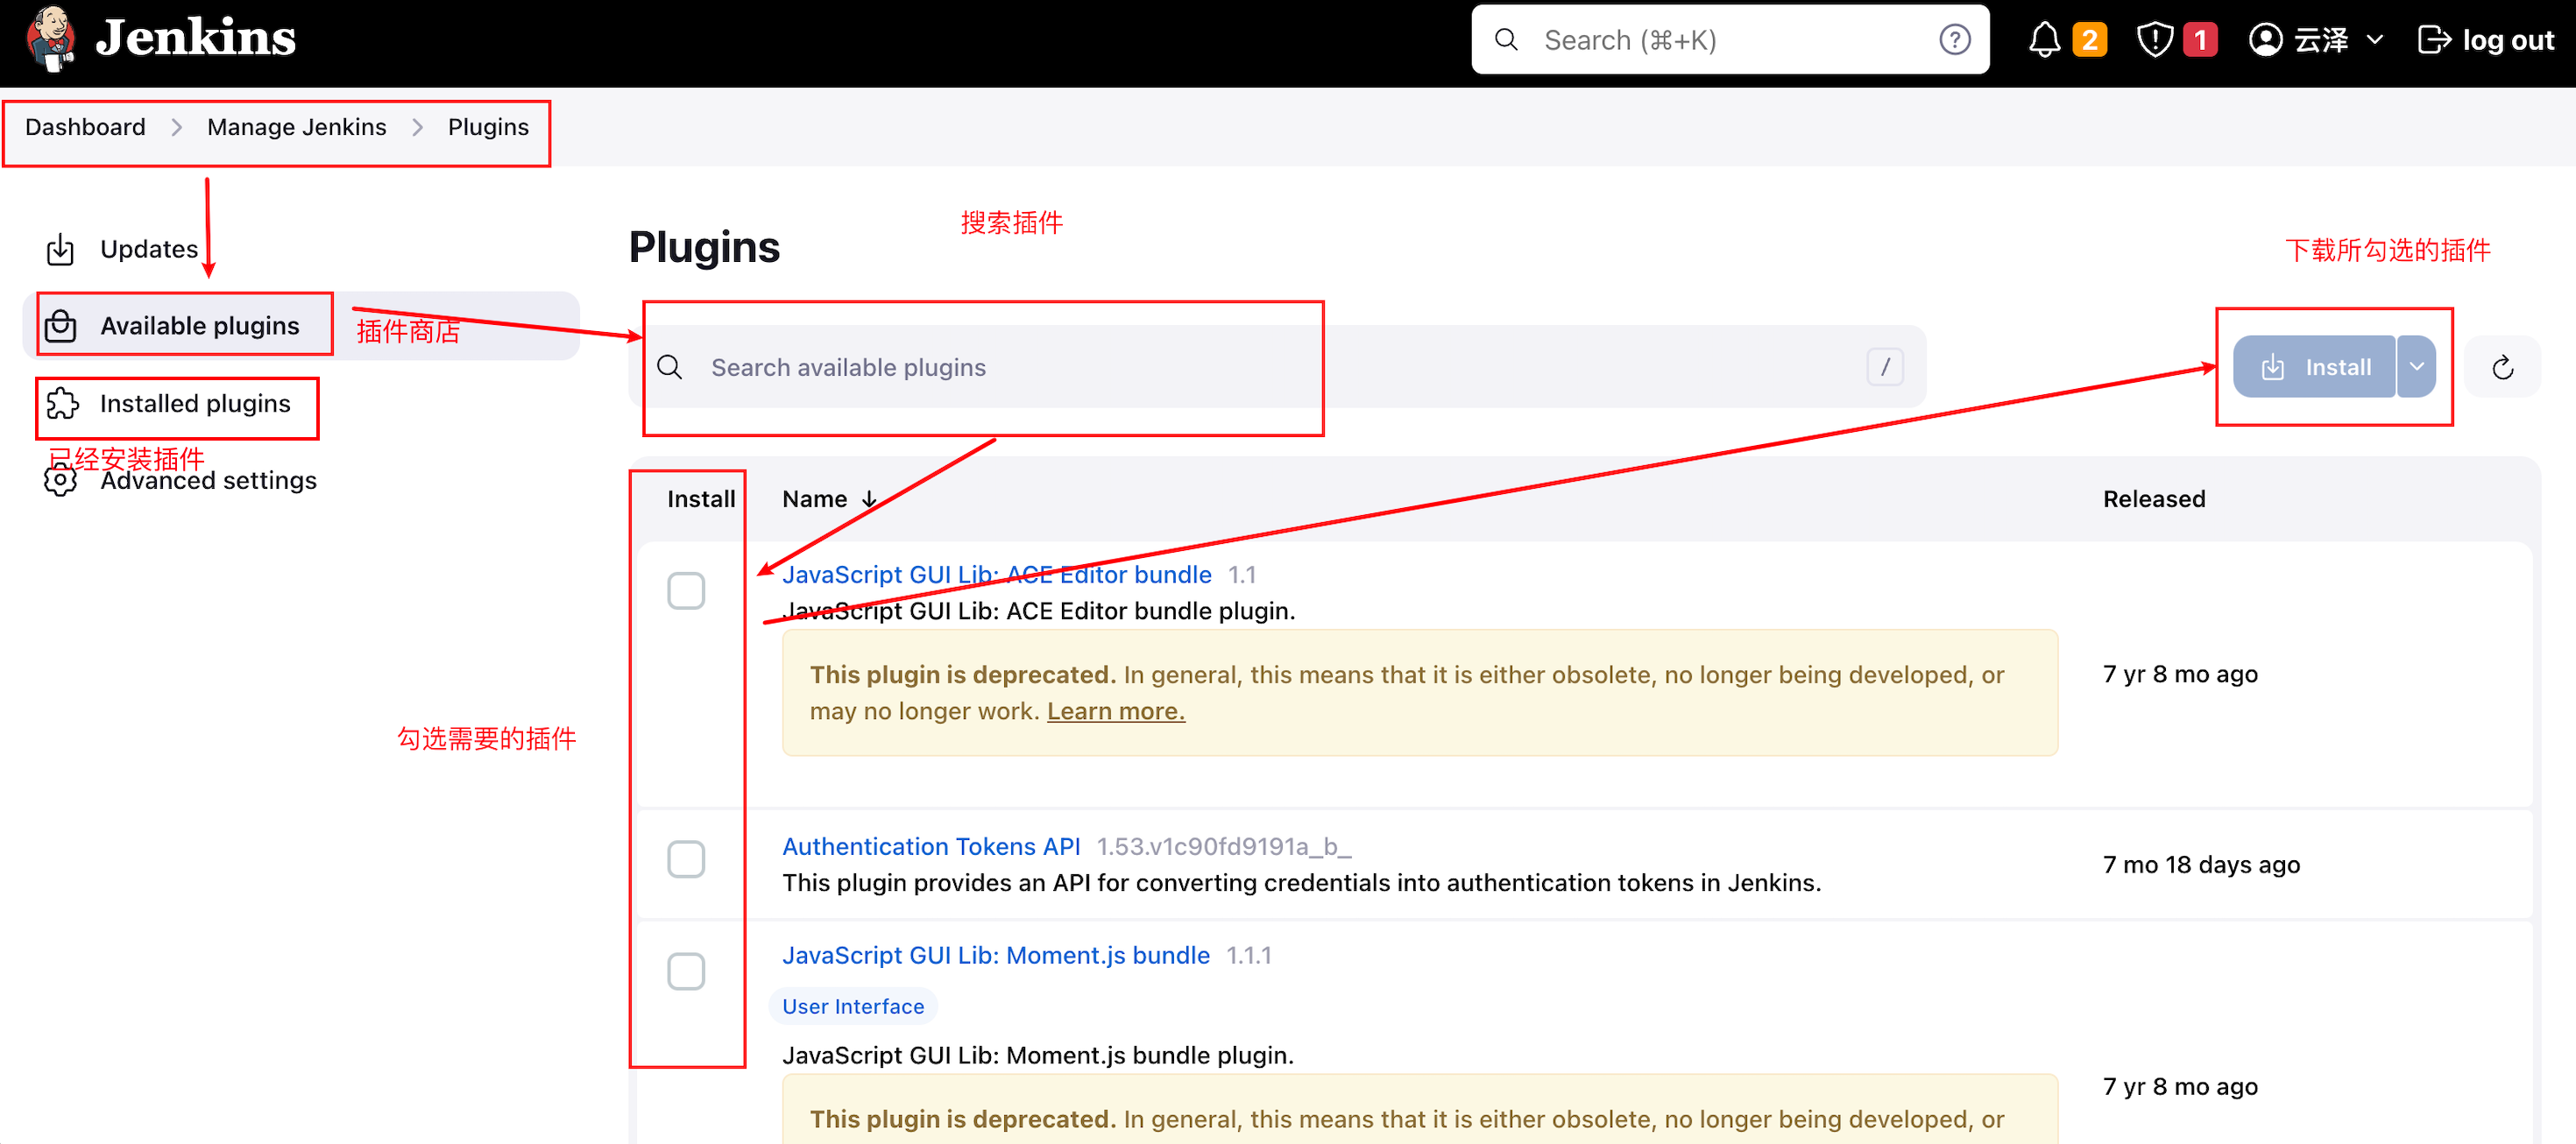Open the notifications bell
Screen dimensions: 2576x1144
point(2044,39)
